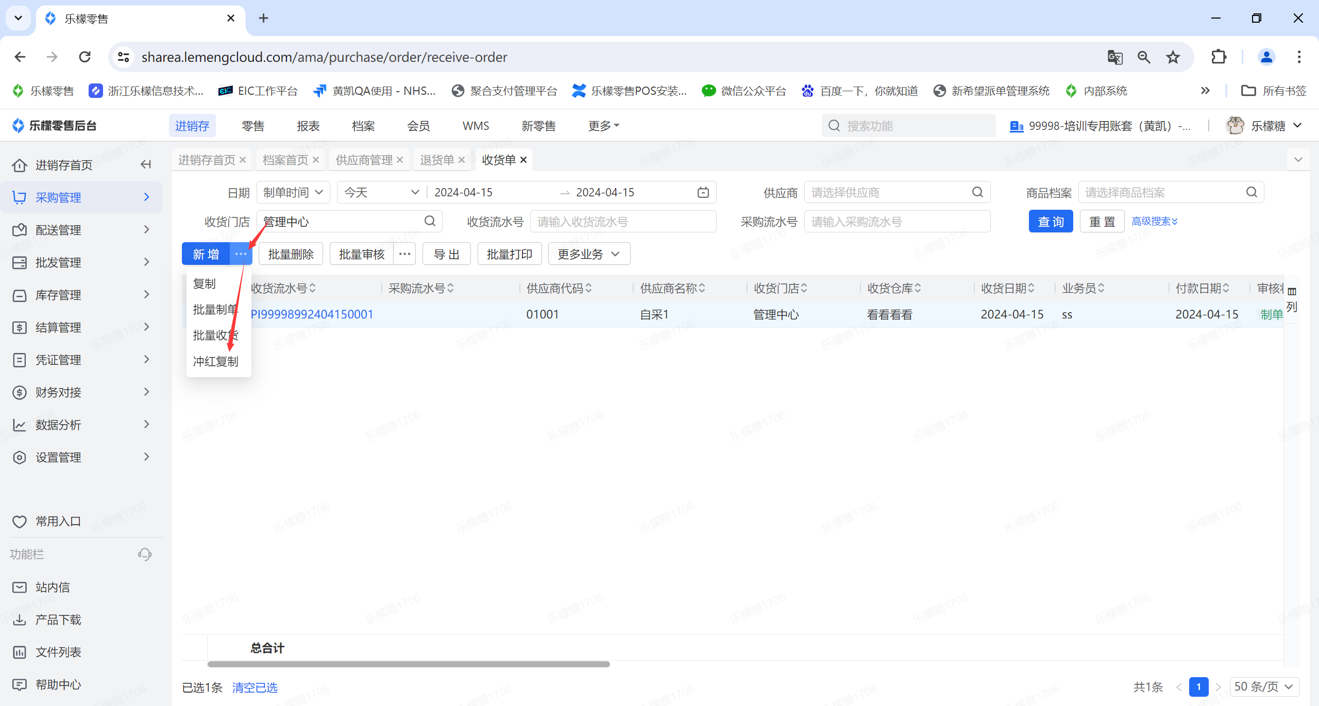Open the Chrome profile avatar
This screenshot has width=1319, height=706.
pyautogui.click(x=1266, y=57)
